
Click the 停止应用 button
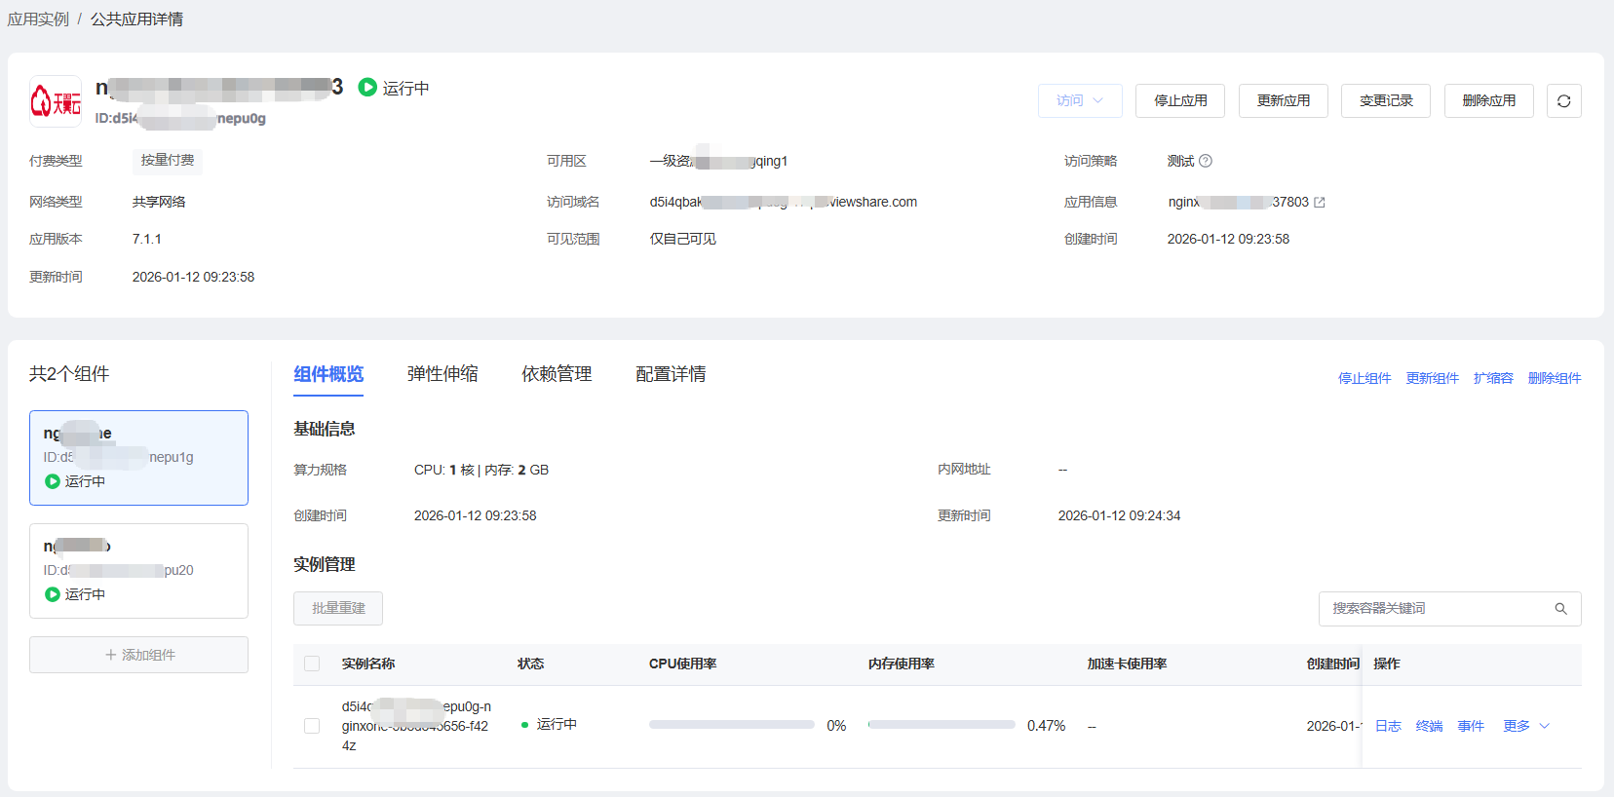[x=1179, y=101]
